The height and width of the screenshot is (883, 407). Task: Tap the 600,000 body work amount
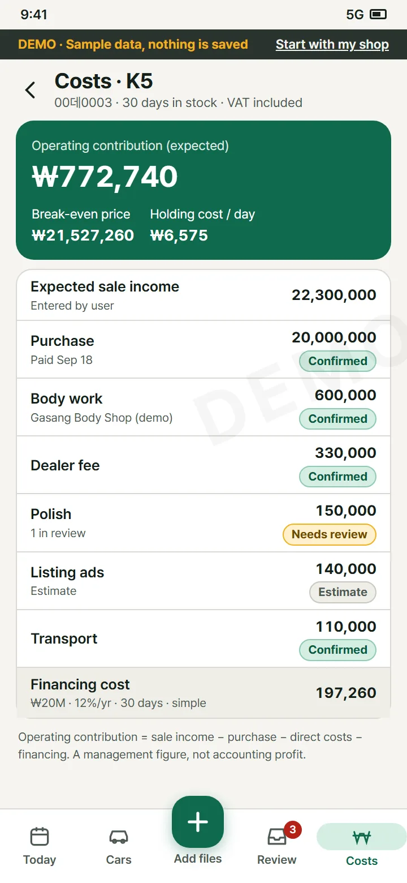pyautogui.click(x=345, y=395)
